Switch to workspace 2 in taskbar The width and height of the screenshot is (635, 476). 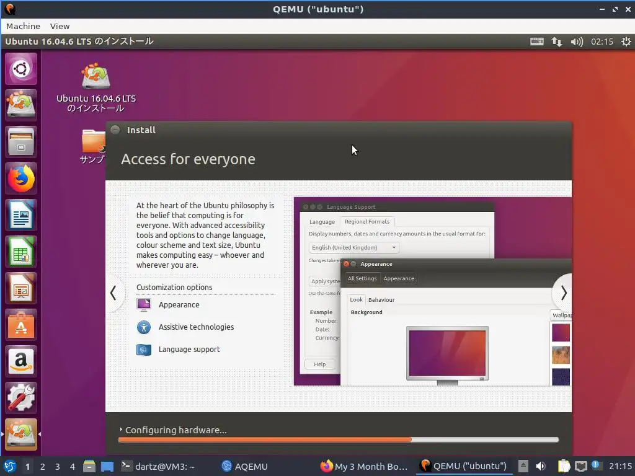pyautogui.click(x=43, y=467)
